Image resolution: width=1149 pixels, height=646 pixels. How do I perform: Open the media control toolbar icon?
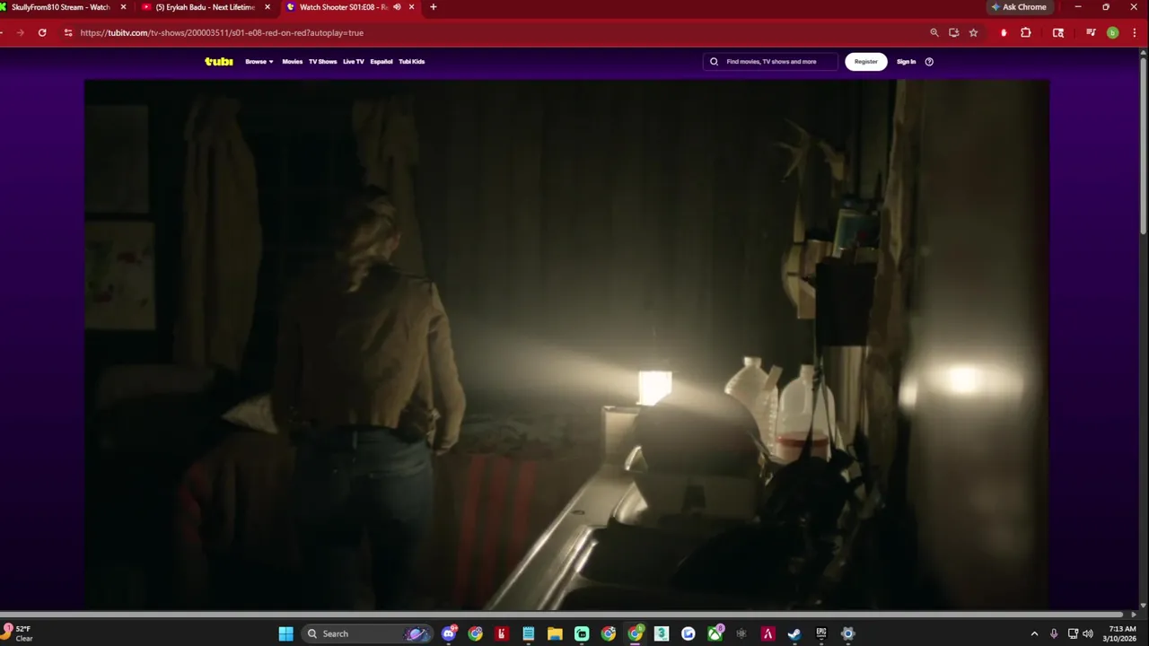pyautogui.click(x=1091, y=32)
